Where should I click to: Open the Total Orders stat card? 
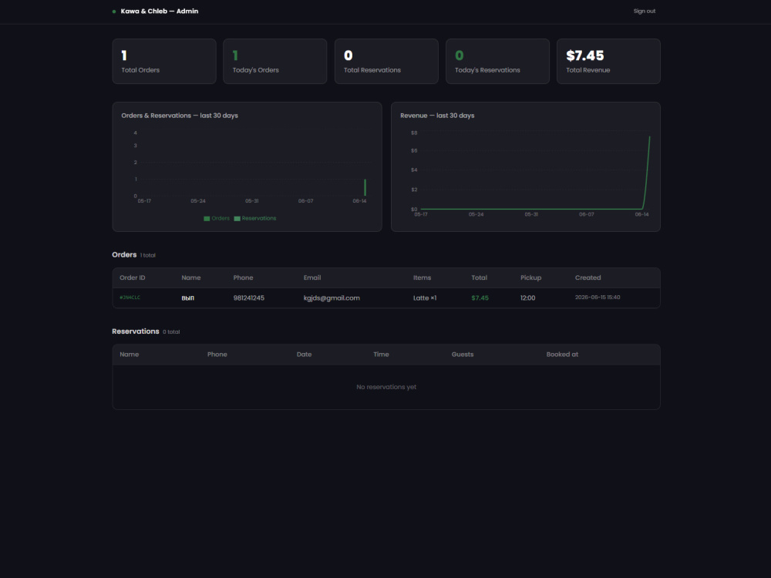(x=164, y=61)
